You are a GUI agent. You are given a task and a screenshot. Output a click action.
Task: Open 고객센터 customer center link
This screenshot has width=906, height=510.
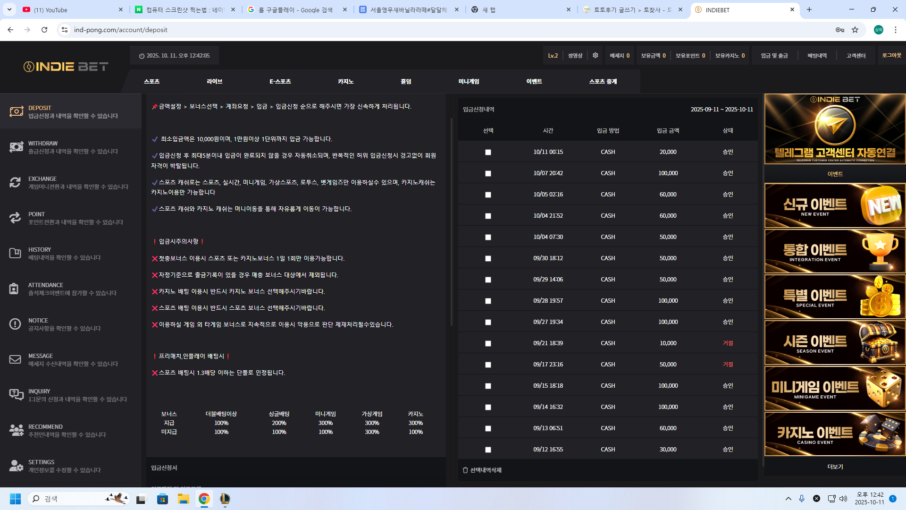point(856,56)
